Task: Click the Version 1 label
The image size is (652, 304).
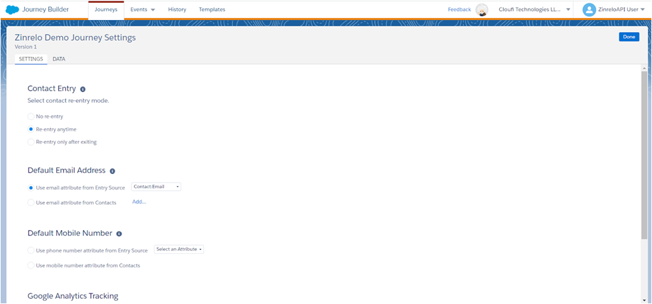Action: [26, 47]
